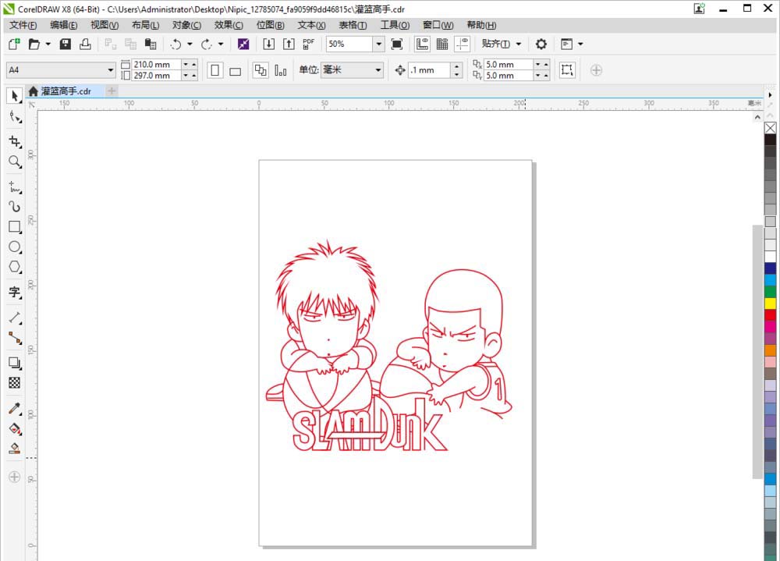The height and width of the screenshot is (561, 780).
Task: Select the Artistic Media tool
Action: click(14, 207)
